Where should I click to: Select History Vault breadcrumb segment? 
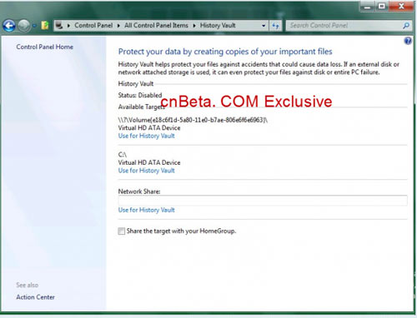pyautogui.click(x=218, y=25)
